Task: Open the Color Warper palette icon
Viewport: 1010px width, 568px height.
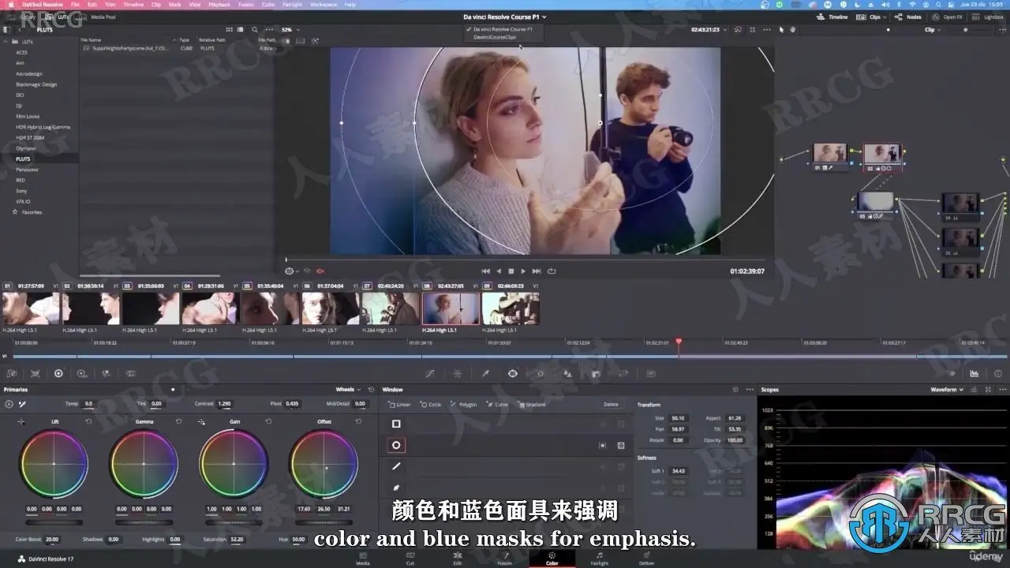Action: click(458, 373)
